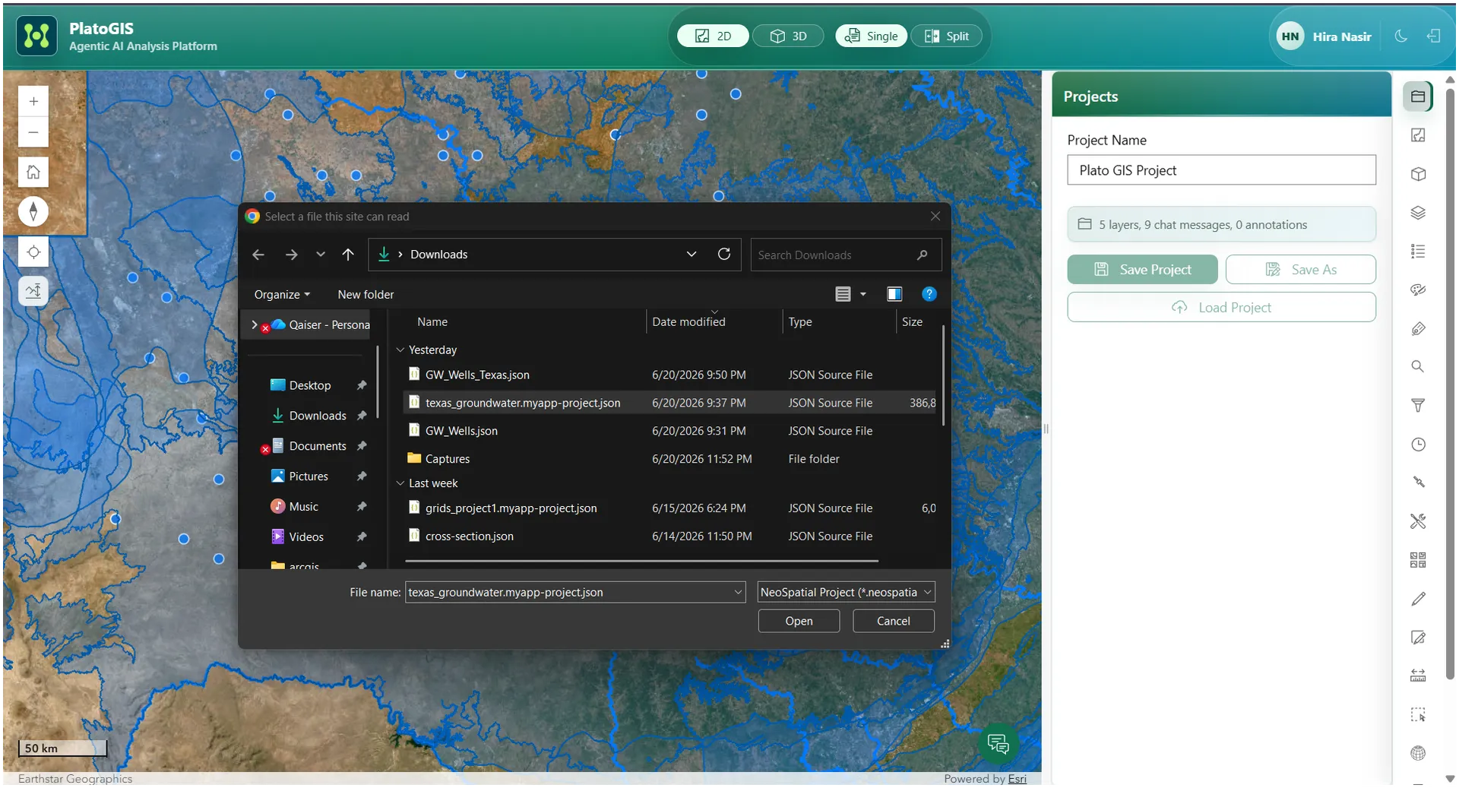Open the QR grid icon in the sidebar

point(1418,560)
